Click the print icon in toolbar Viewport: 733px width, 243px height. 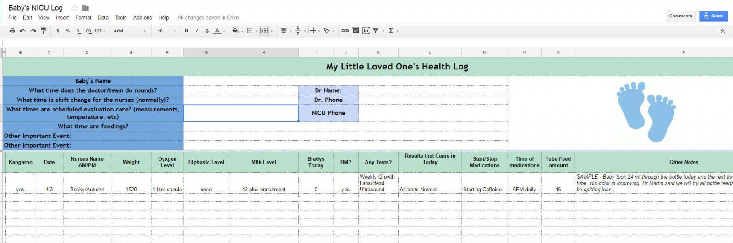click(12, 31)
